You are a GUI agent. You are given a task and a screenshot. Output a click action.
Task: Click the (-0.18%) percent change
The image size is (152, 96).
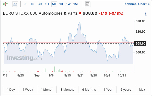pyautogui.click(x=116, y=13)
